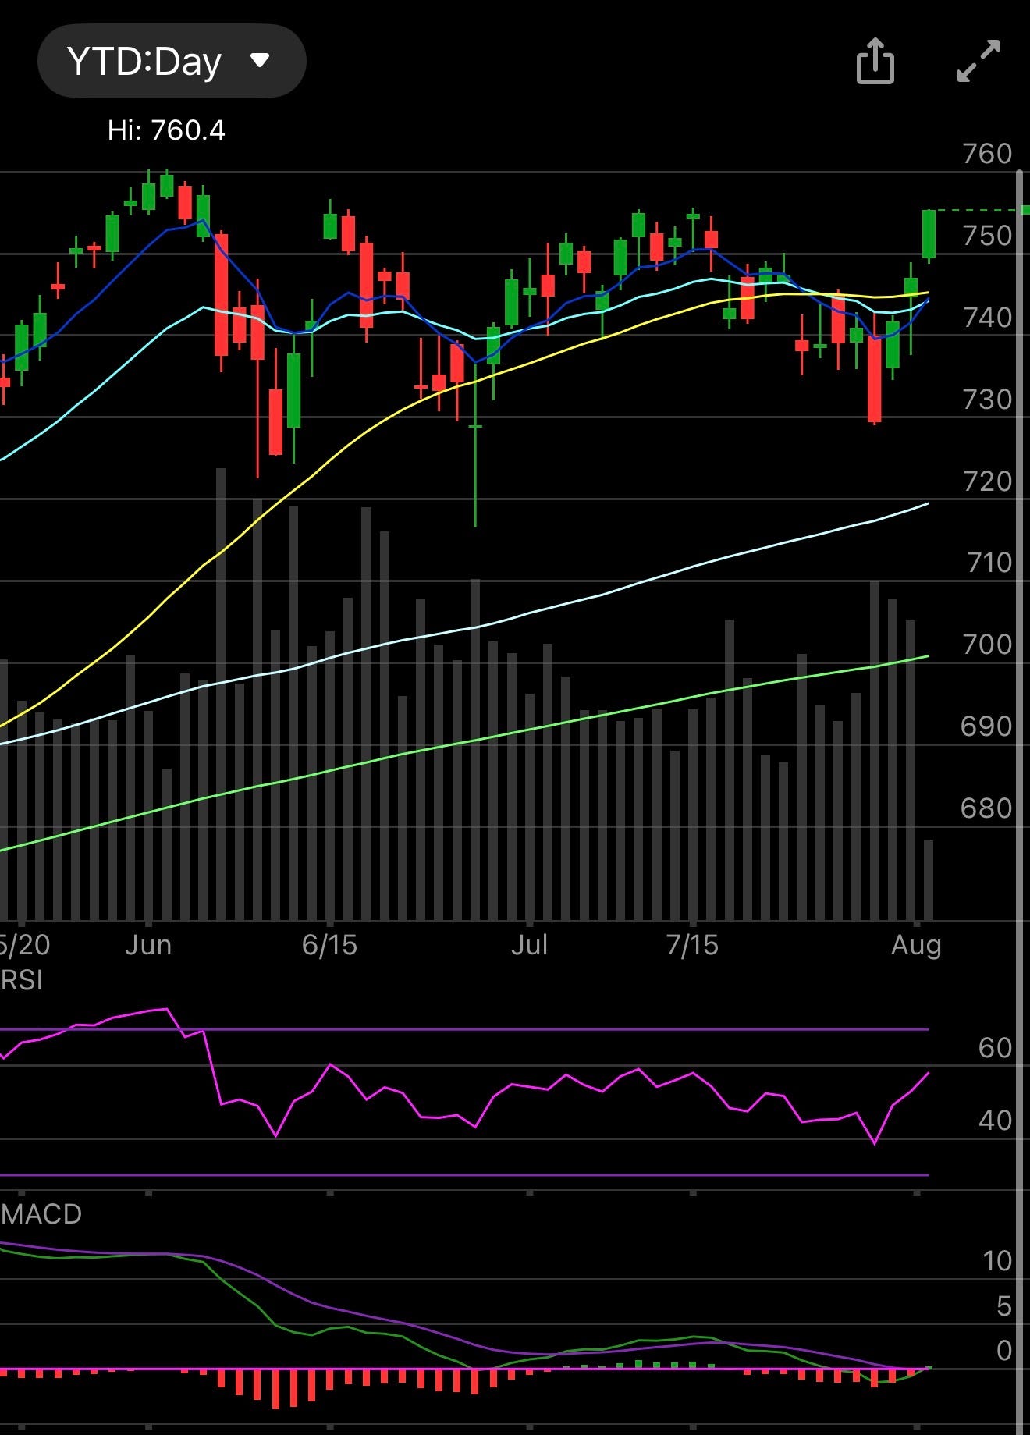The image size is (1030, 1435).
Task: Click the 750 price axis label
Action: tap(987, 236)
